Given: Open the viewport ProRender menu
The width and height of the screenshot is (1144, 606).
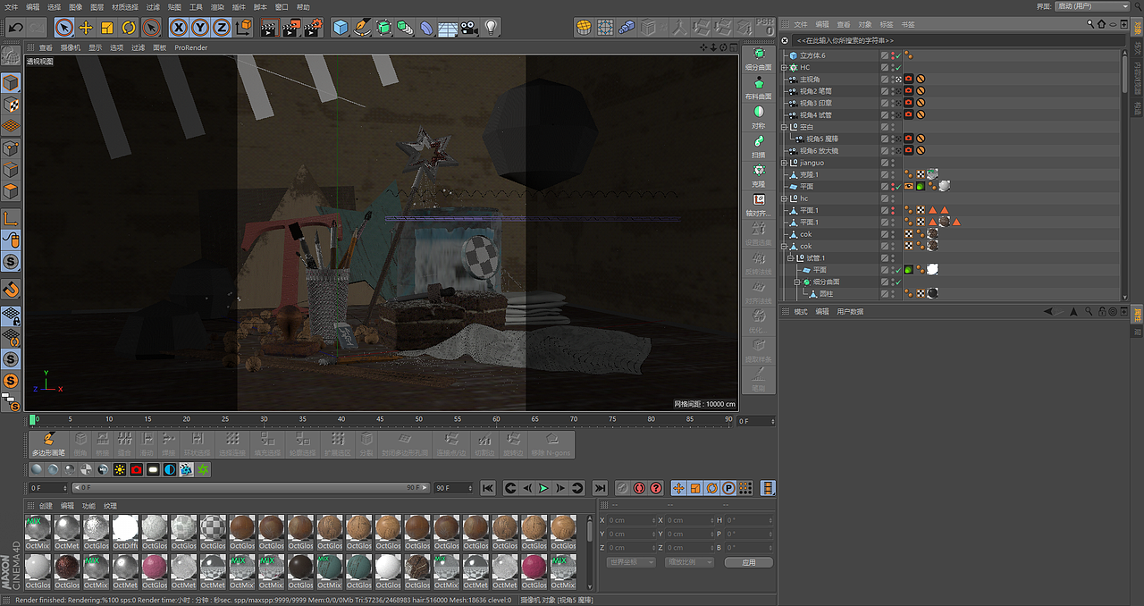Looking at the screenshot, I should pyautogui.click(x=190, y=47).
